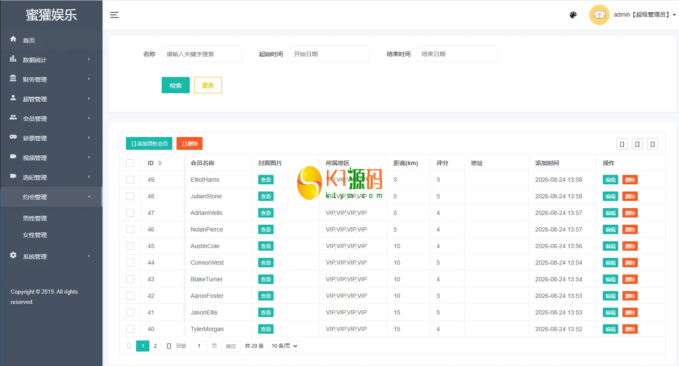Click 删除 for AaronFoster row
Screen dimensions: 679x366
tap(630, 296)
